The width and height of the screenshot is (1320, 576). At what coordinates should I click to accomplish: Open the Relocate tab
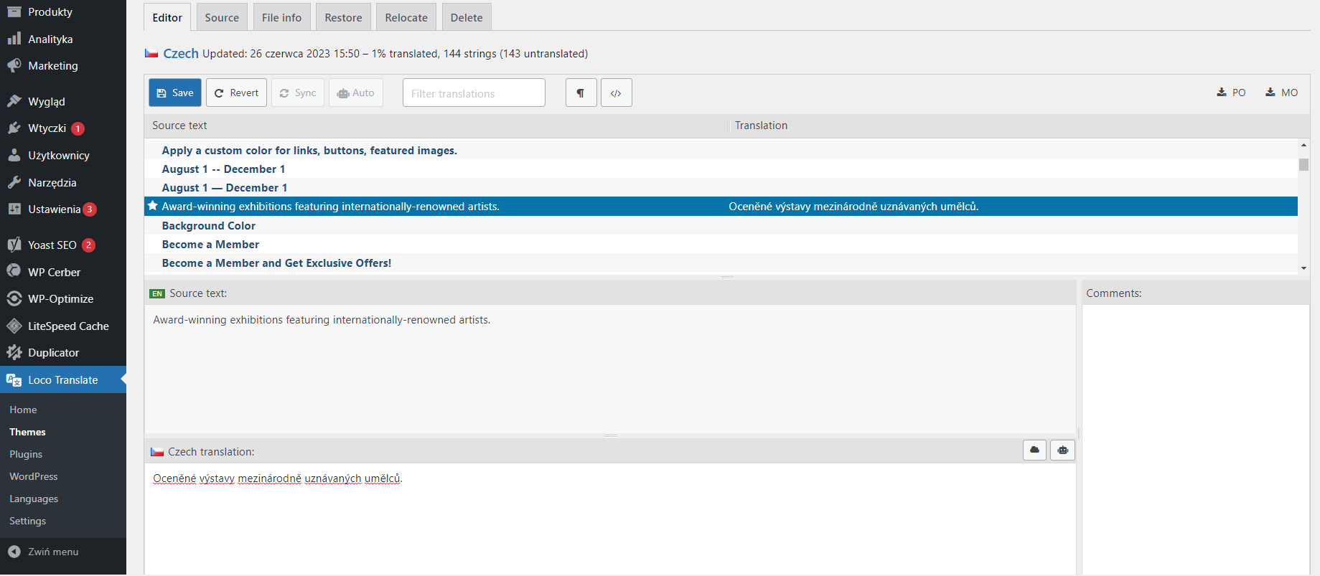[406, 17]
